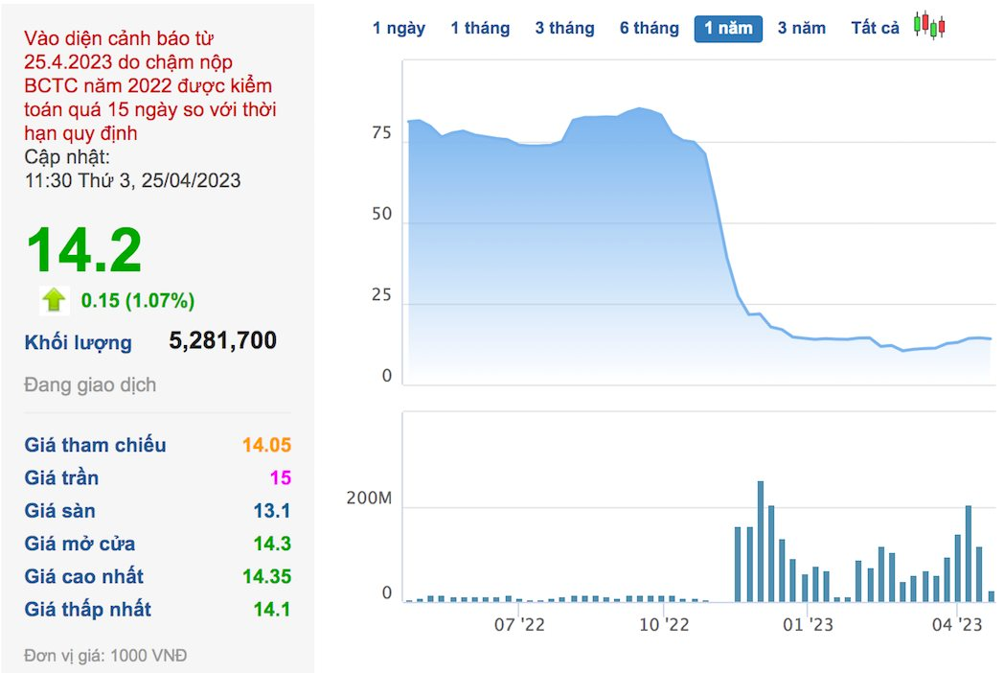
Task: Click the volume figure 5,281,700
Action: pos(223,340)
